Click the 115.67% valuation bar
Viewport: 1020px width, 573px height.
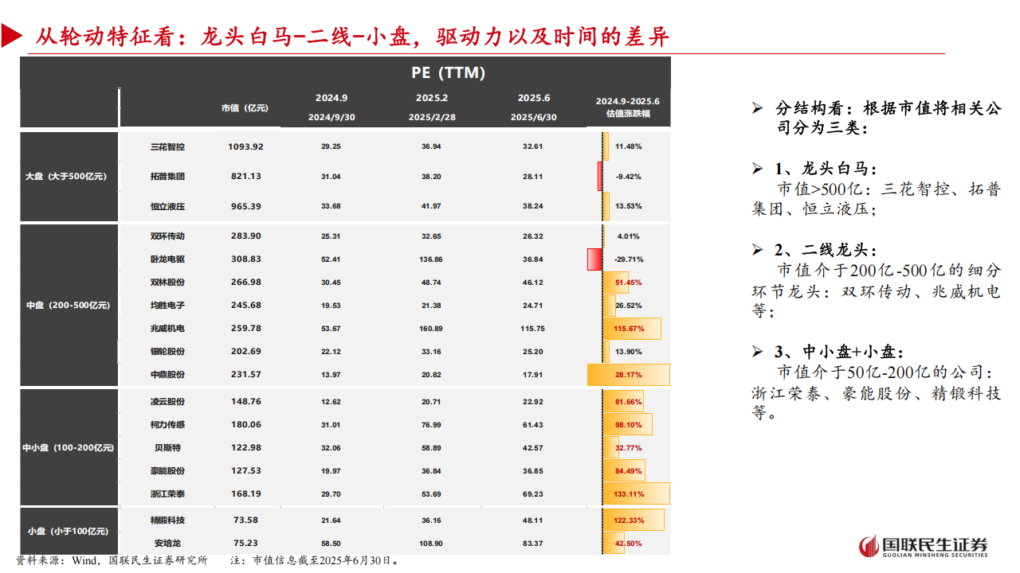click(632, 329)
